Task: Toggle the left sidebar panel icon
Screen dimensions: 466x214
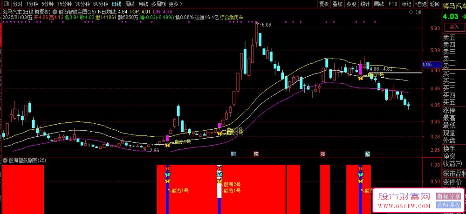Action: click(x=7, y=4)
